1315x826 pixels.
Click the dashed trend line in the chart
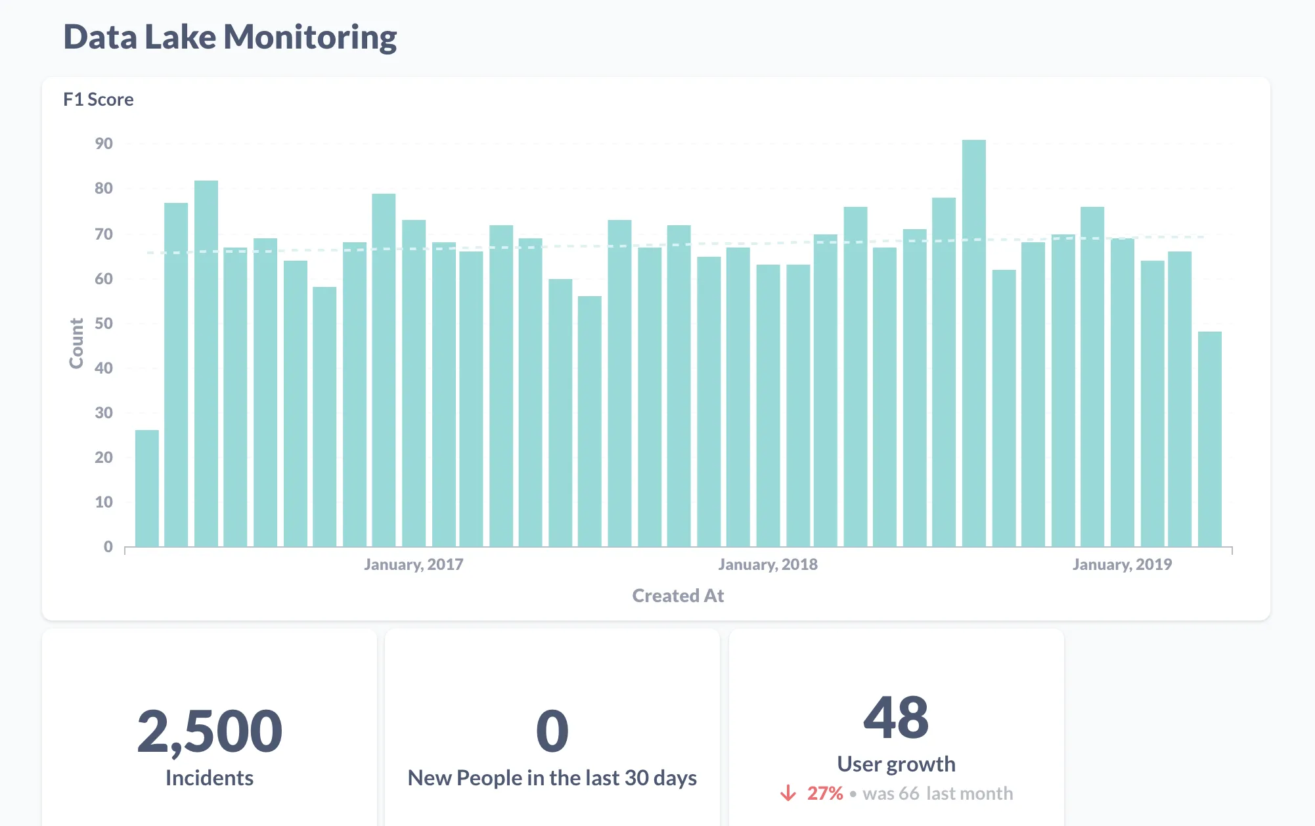tap(677, 245)
